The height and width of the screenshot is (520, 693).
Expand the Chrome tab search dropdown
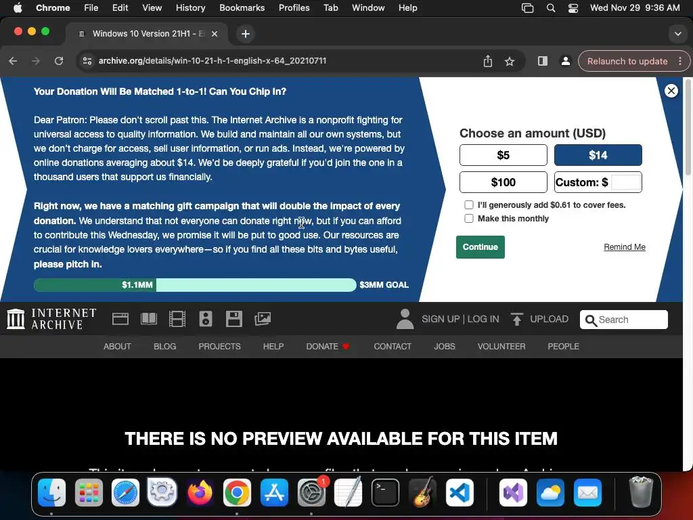(677, 34)
